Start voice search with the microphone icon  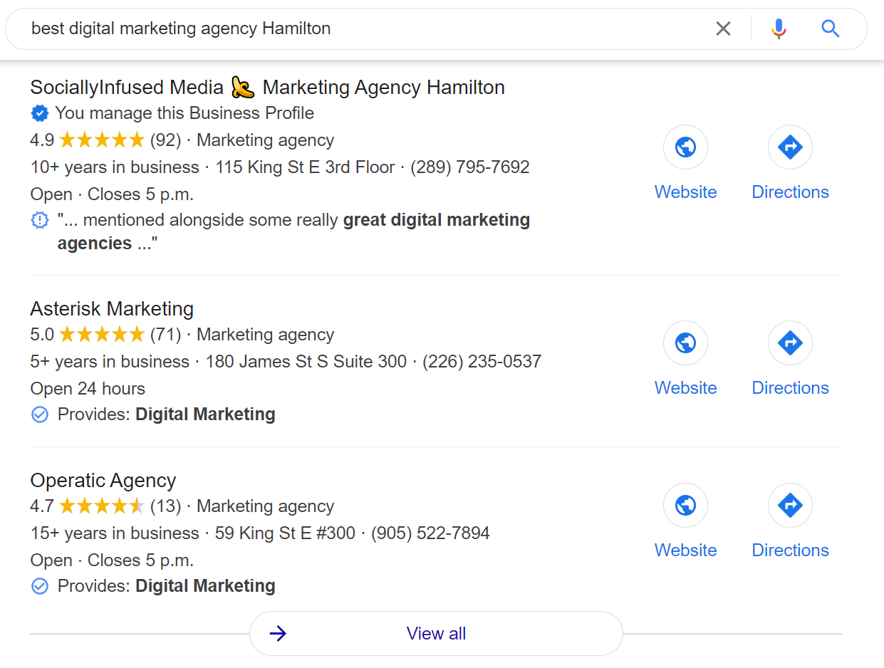click(x=779, y=28)
